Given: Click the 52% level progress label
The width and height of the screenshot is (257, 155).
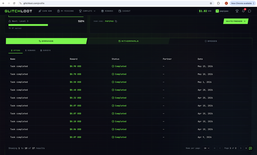Looking at the screenshot, I should [81, 21].
